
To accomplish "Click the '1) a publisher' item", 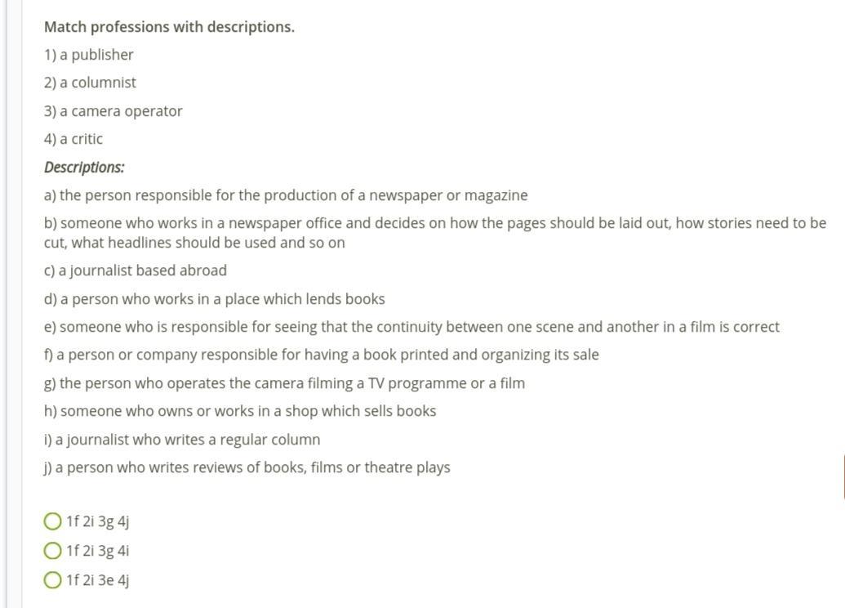I will 88,55.
